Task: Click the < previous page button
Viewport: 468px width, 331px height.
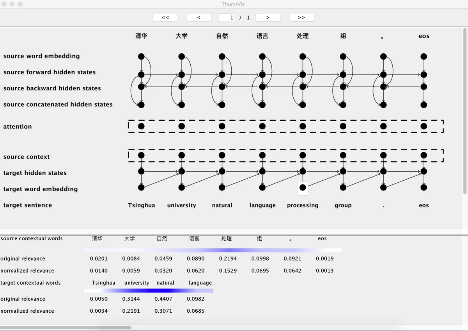Action: pos(199,17)
